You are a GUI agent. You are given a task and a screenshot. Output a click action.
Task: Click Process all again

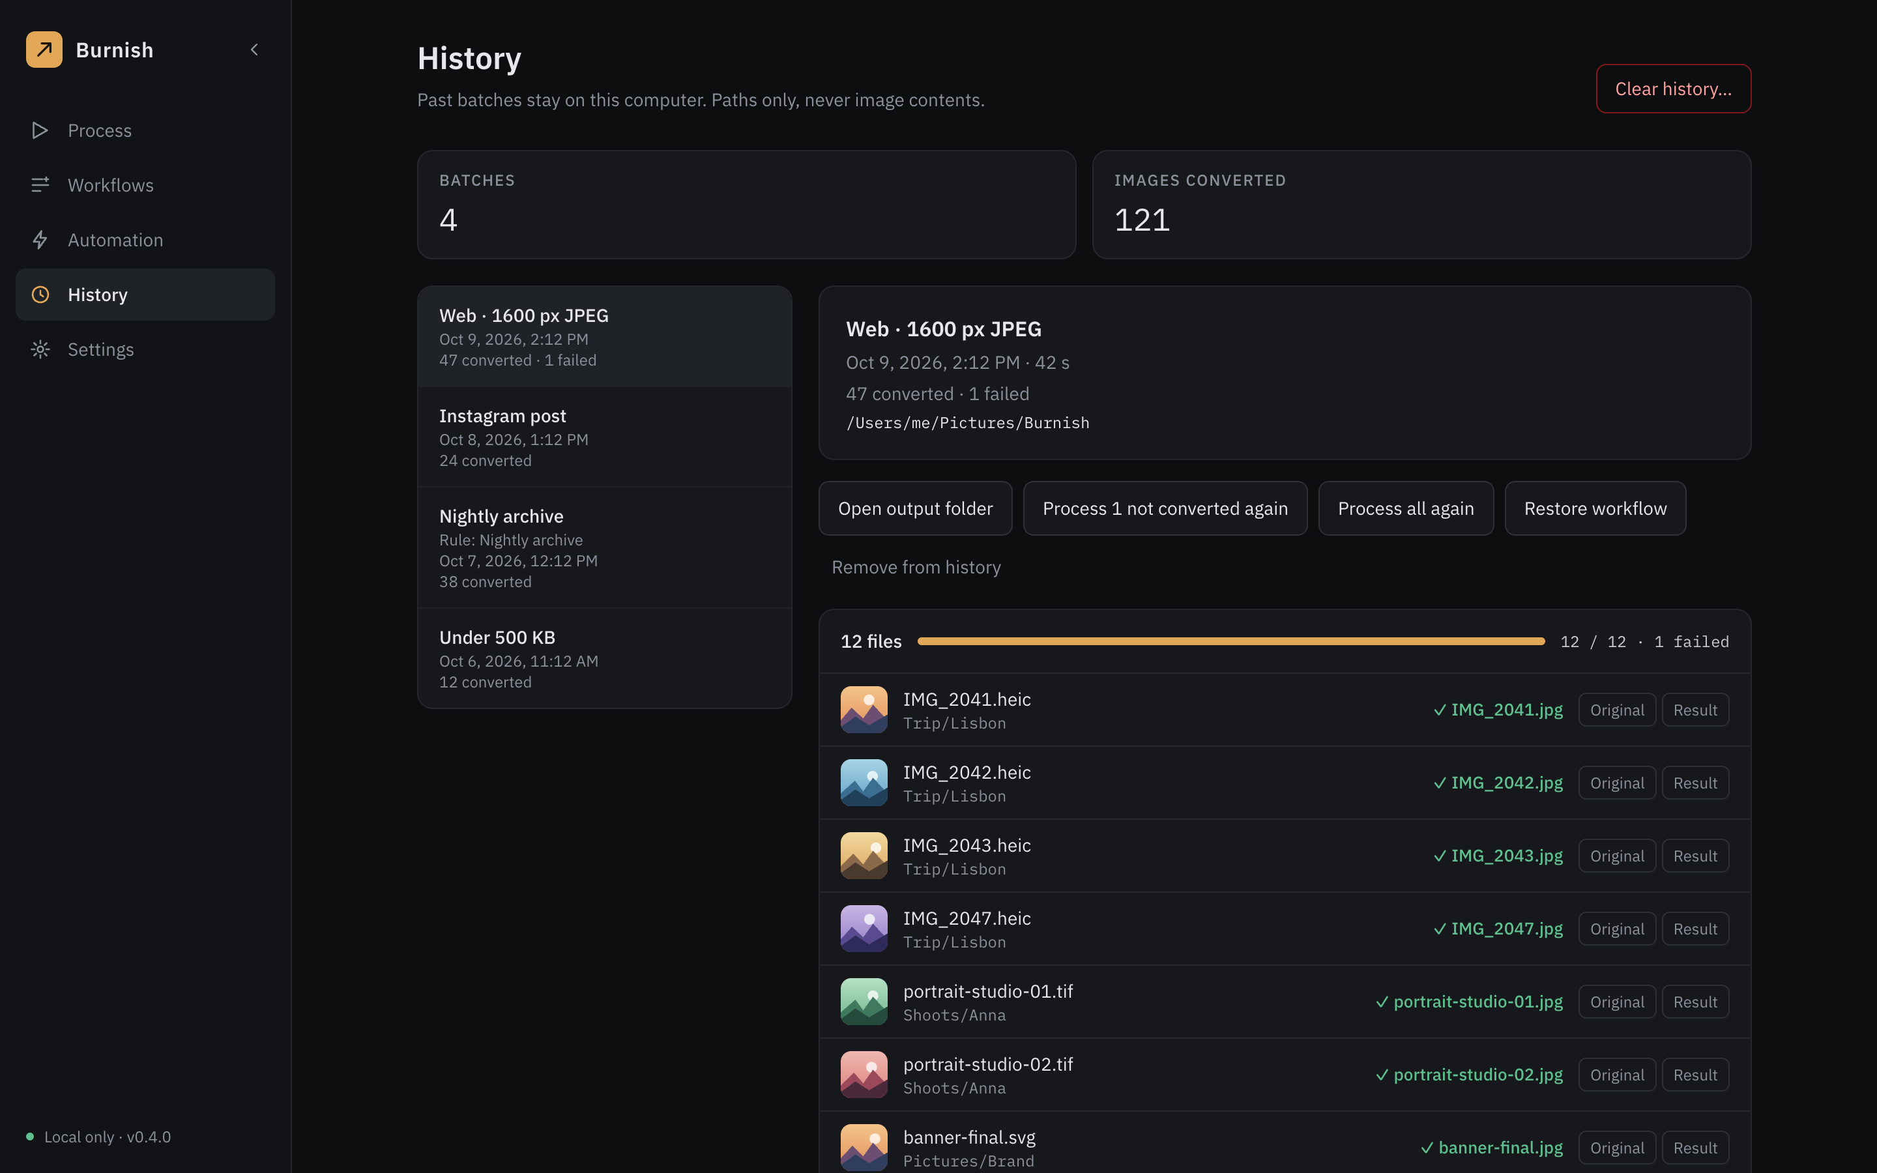tap(1405, 508)
